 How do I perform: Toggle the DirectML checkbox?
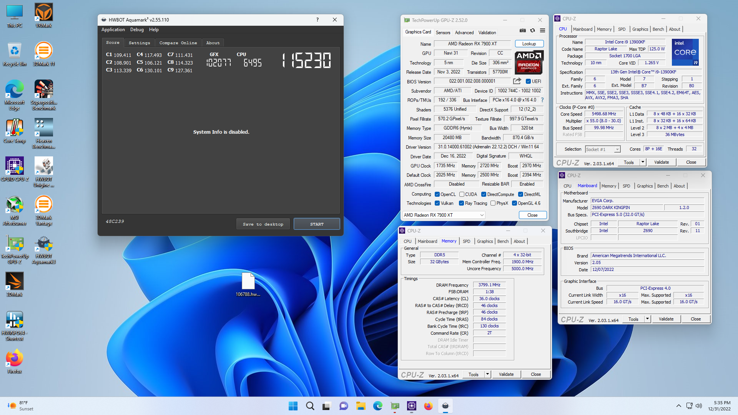[520, 194]
